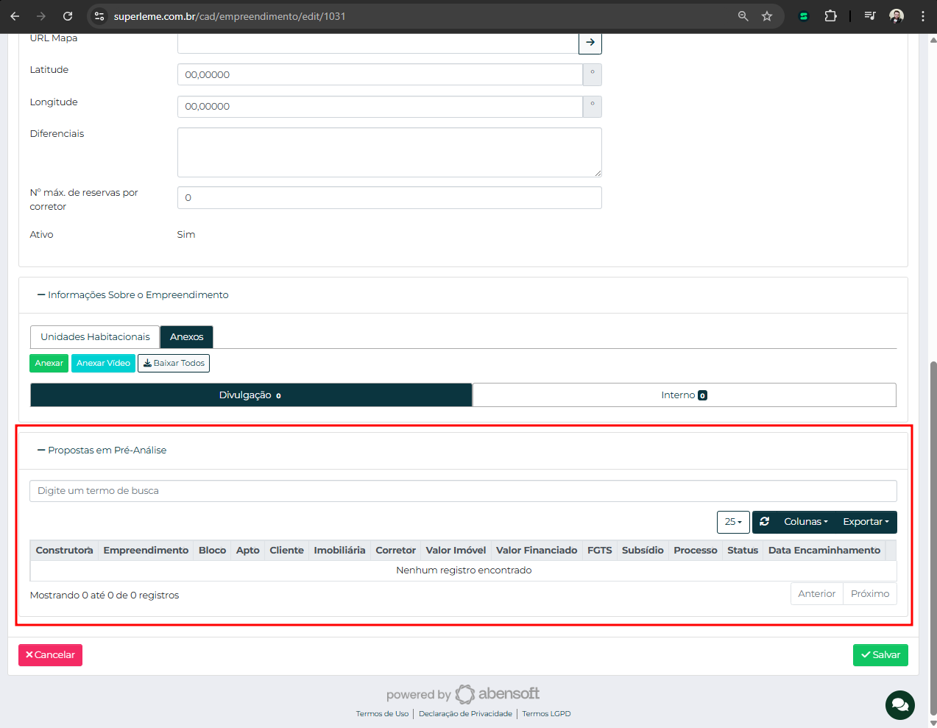937x728 pixels.
Task: Open the Termos de Uso link
Action: [x=382, y=714]
